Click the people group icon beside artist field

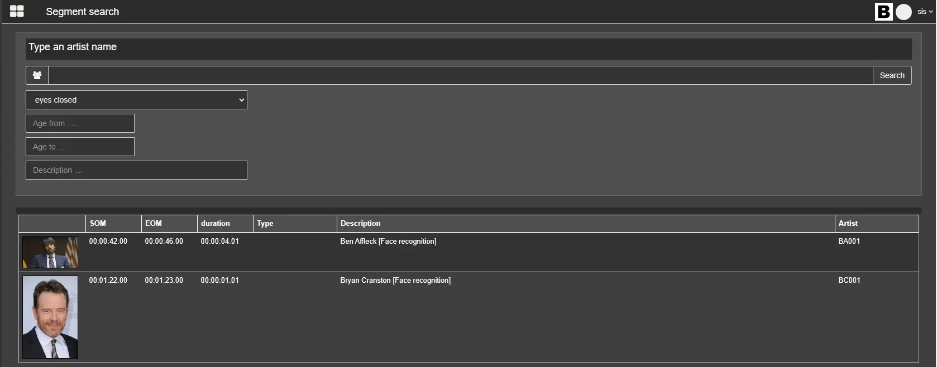pos(37,75)
